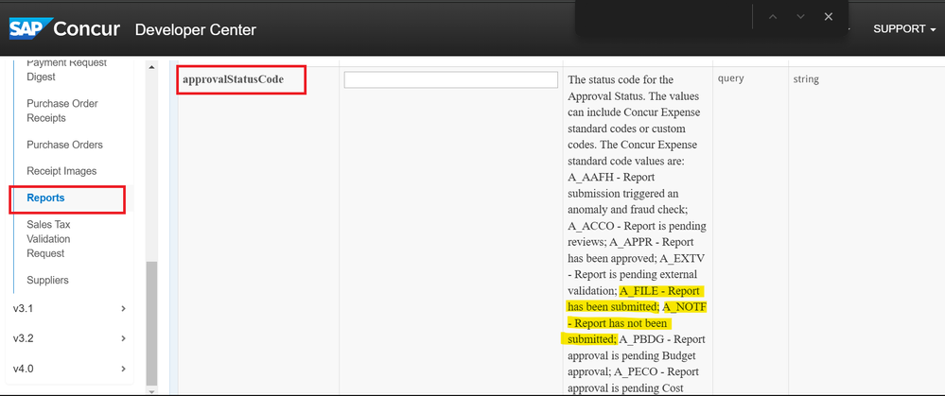Click 'A_PBDG - Report' description text
This screenshot has width=945, height=396.
coord(662,339)
